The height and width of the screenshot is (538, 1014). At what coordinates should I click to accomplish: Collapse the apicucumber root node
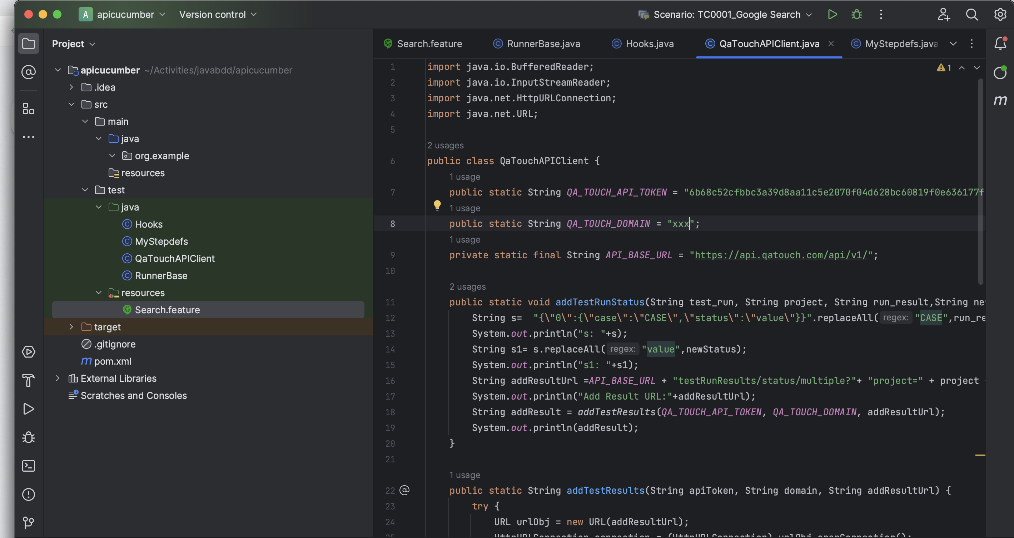point(58,70)
